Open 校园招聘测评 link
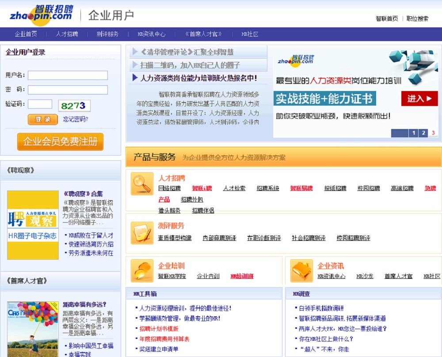This screenshot has width=442, height=357. tap(353, 238)
